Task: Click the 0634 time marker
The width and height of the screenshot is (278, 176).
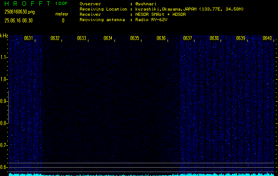Action: (108, 38)
